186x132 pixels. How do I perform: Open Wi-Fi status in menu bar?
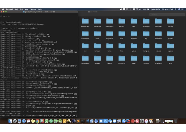click(x=137, y=9)
